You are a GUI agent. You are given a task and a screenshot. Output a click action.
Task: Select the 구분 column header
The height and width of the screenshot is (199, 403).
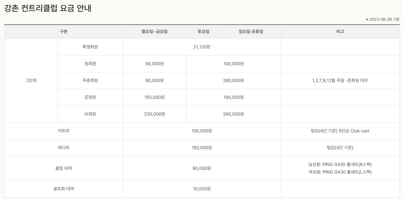[63, 32]
